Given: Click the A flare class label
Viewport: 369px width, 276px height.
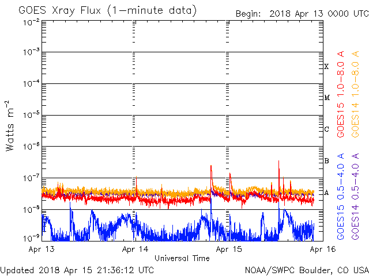Looking at the screenshot, I should point(326,193).
